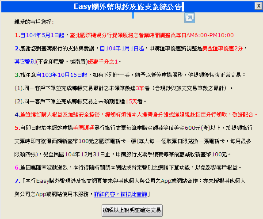Viewport: 263px width, 219px height.
Task: Click red text 優惠千分之1
Action: pos(103,62)
